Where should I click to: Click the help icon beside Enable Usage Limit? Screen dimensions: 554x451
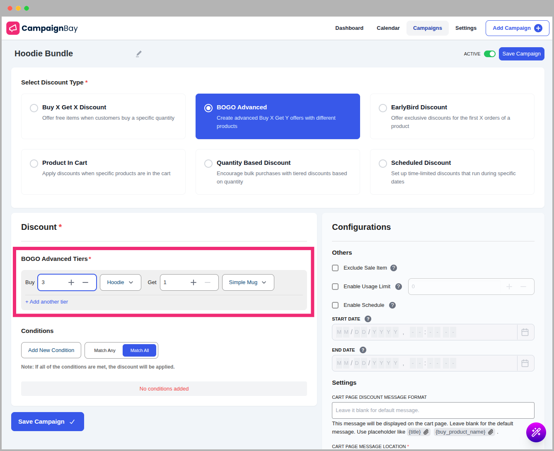399,287
